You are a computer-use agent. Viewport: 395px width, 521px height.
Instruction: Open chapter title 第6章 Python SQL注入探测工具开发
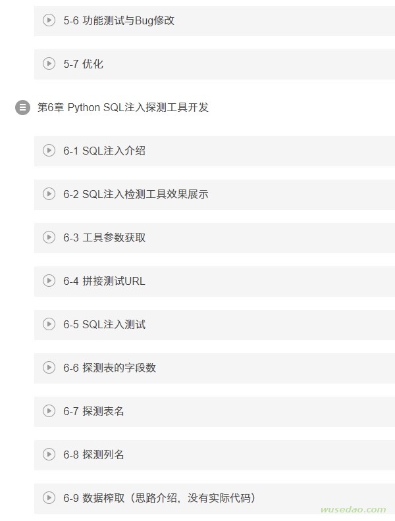[122, 107]
